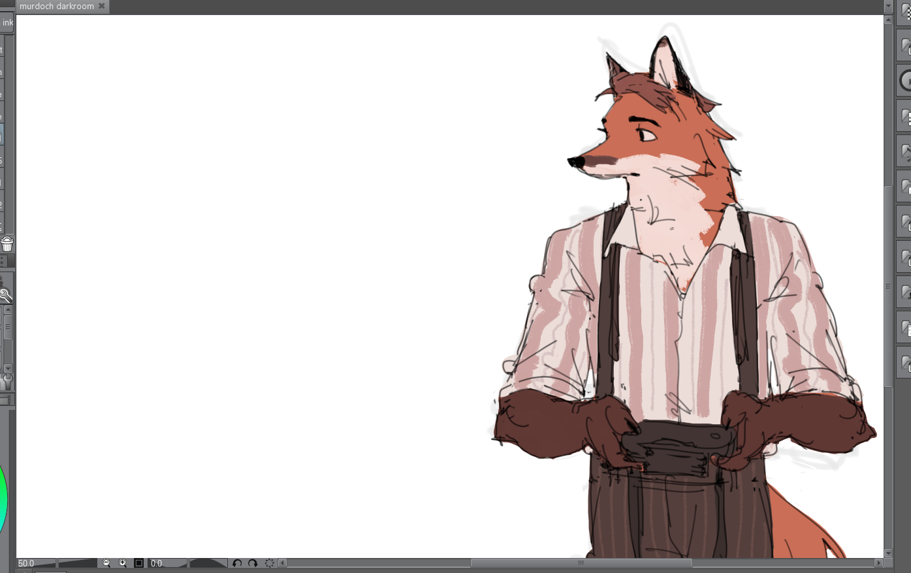Screen dimensions: 911x573
Task: Open the canvas tab list dropdown arrow
Action: (x=888, y=7)
